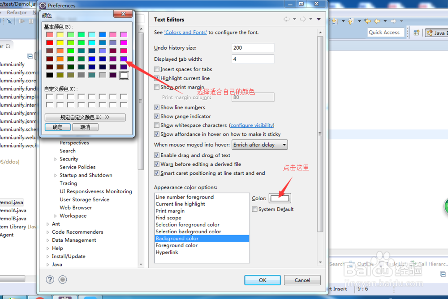Toggle Smart caret positioning checkbox
The image size is (448, 299).
pyautogui.click(x=156, y=173)
